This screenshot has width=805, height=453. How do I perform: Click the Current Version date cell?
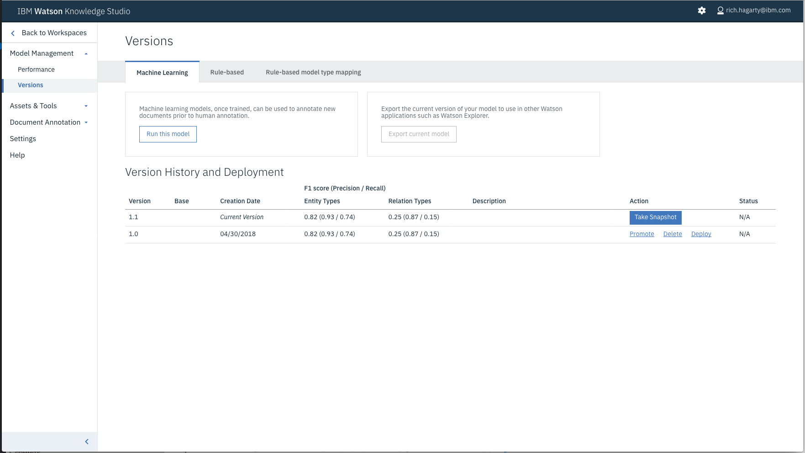pos(242,217)
